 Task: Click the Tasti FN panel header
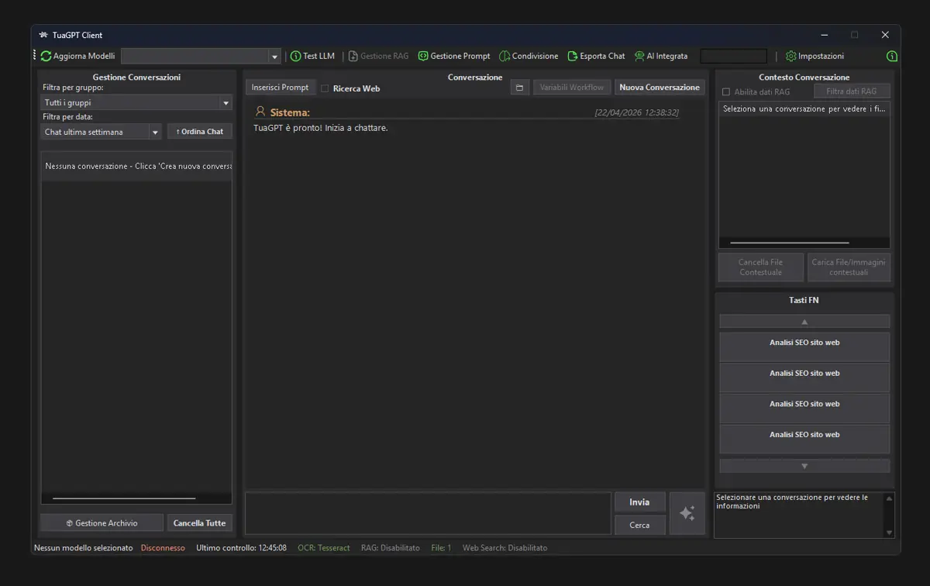coord(804,300)
